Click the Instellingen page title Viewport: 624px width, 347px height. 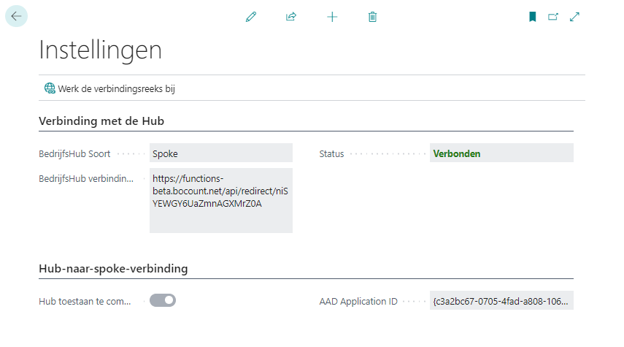click(x=100, y=50)
